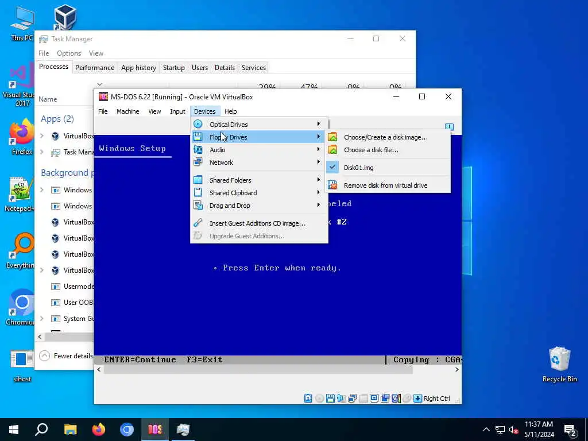Click the hard disk status bar indicator
Image resolution: width=588 pixels, height=441 pixels.
308,399
